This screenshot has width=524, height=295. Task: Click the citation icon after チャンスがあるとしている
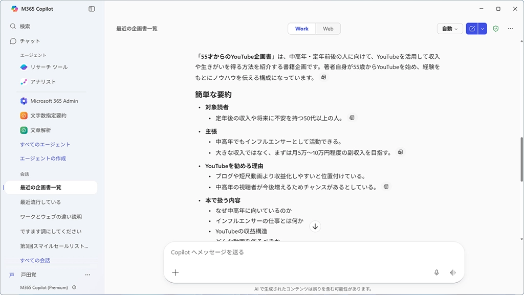tap(386, 187)
